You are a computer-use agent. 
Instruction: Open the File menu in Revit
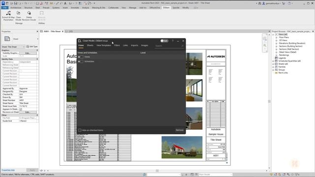[x=4, y=8]
